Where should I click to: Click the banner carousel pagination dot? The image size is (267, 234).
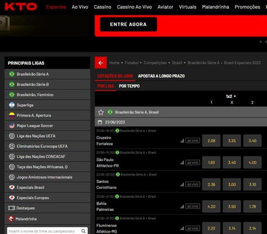pyautogui.click(x=261, y=42)
